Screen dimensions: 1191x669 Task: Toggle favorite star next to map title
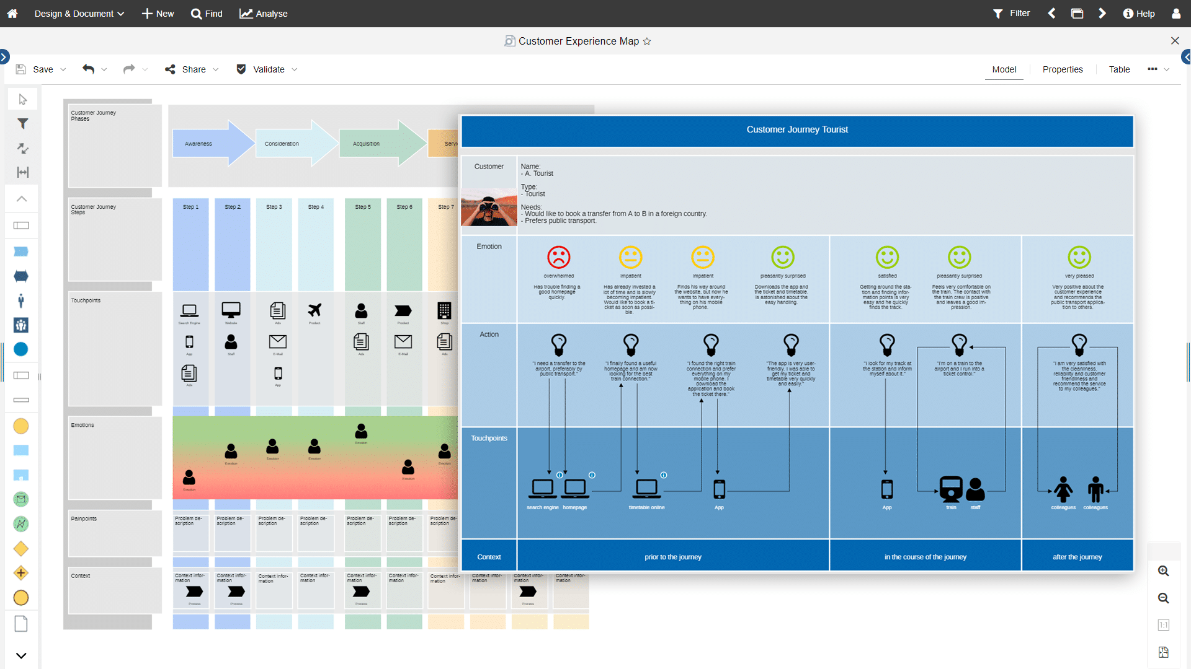click(647, 42)
